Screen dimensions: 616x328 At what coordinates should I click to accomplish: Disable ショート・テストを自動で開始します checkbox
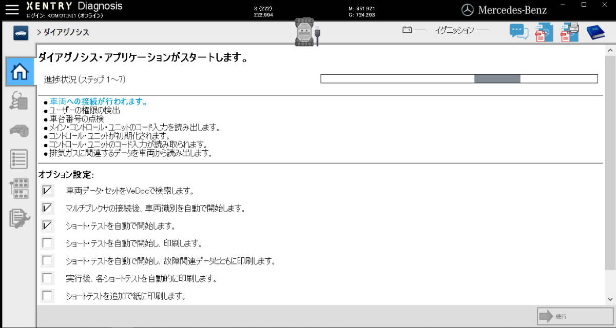pos(47,225)
